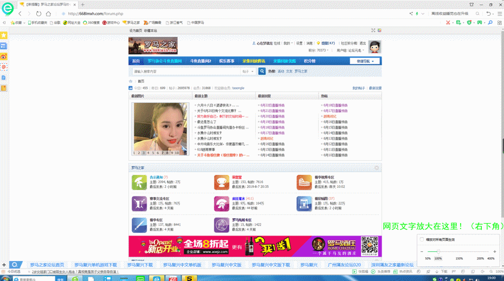
Task: Click the blue search magnifier button
Action: 262,71
